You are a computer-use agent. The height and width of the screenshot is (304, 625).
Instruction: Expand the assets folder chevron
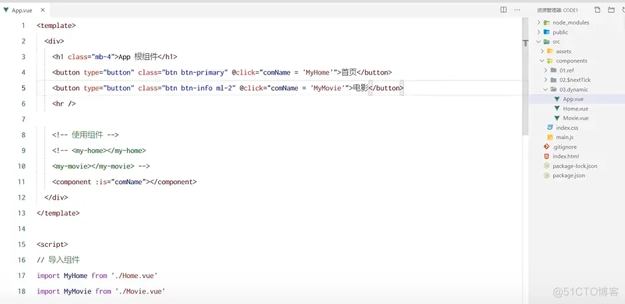click(542, 51)
